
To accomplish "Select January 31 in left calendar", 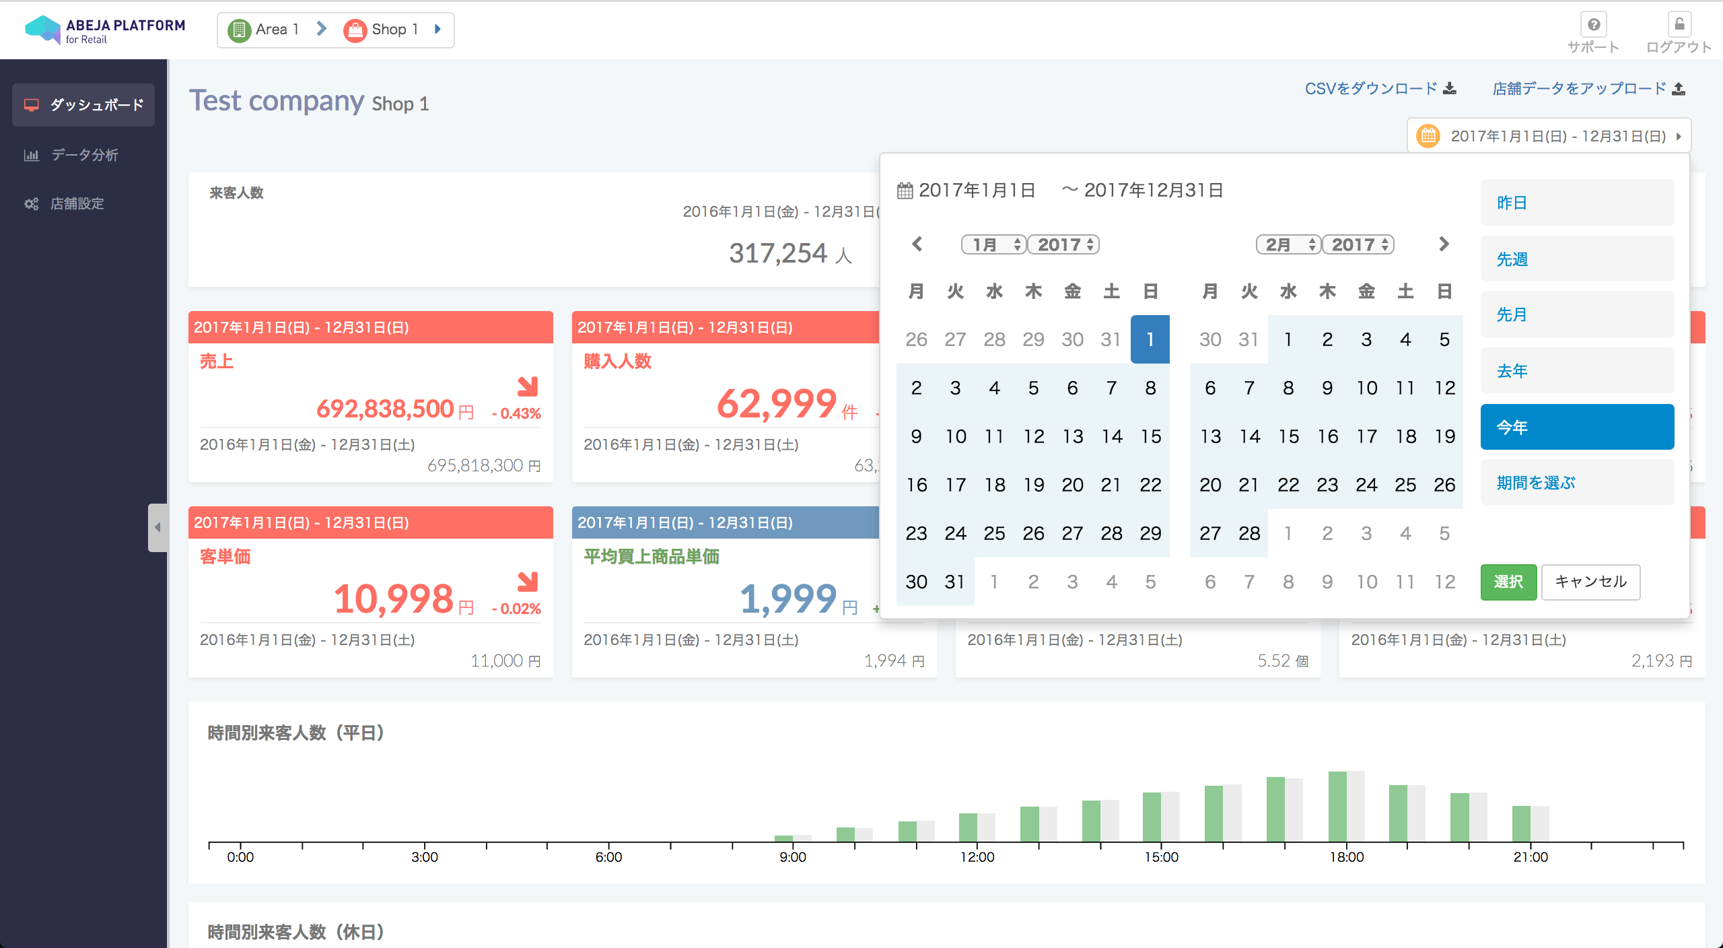I will (955, 582).
